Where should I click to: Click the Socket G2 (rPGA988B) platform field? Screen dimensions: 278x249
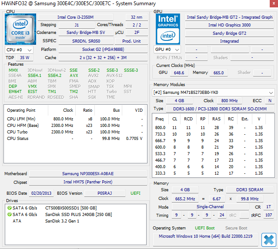tap(103, 49)
